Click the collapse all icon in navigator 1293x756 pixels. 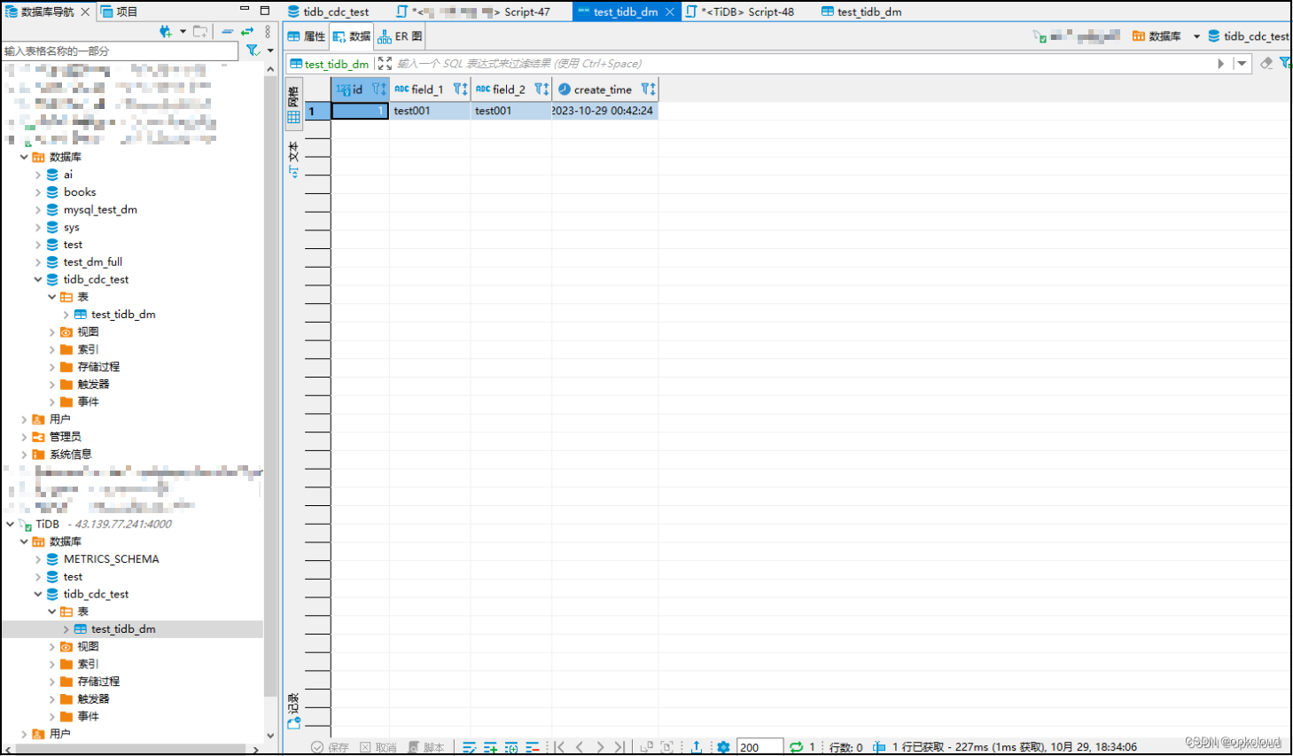click(x=228, y=32)
